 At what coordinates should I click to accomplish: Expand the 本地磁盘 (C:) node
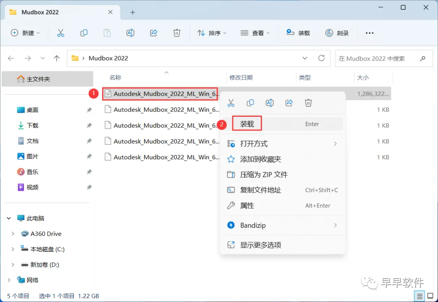click(13, 249)
